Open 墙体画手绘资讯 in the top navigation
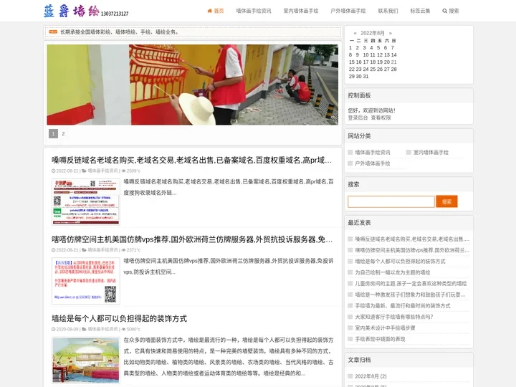Image resolution: width=516 pixels, height=387 pixels. tap(254, 11)
